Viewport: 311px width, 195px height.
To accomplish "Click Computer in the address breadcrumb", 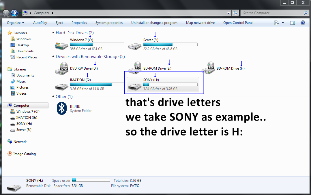I will pos(42,13).
